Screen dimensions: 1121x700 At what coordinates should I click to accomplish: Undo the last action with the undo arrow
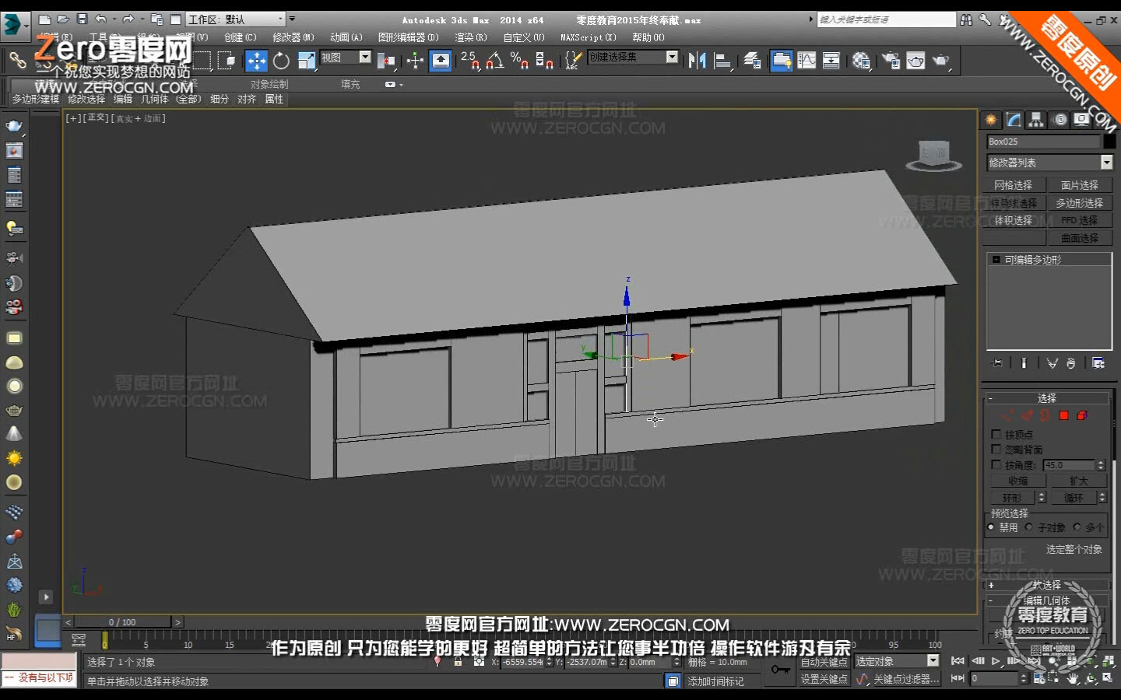[100, 19]
